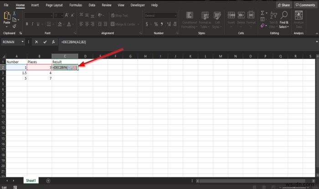Switch to the Insert tab
This screenshot has width=319, height=189.
coord(35,5)
